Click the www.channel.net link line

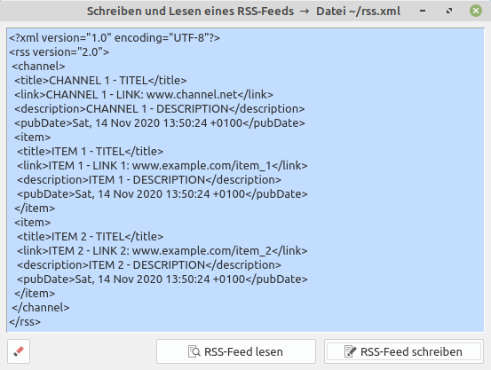pyautogui.click(x=144, y=95)
